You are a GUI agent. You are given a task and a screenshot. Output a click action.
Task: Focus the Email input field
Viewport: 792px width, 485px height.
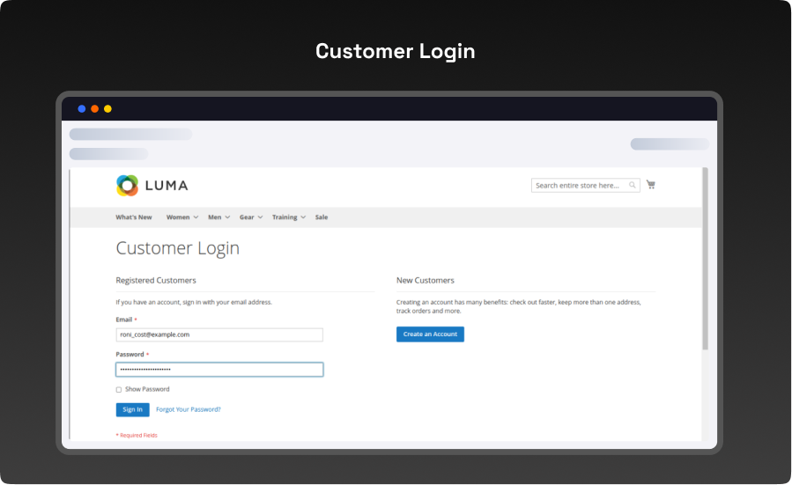click(x=219, y=334)
